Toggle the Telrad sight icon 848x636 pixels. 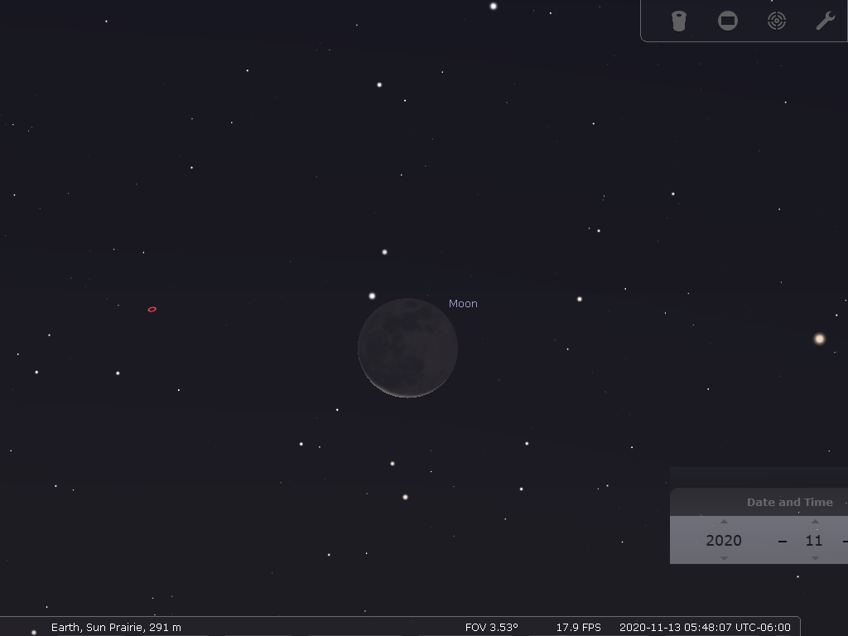click(x=776, y=21)
